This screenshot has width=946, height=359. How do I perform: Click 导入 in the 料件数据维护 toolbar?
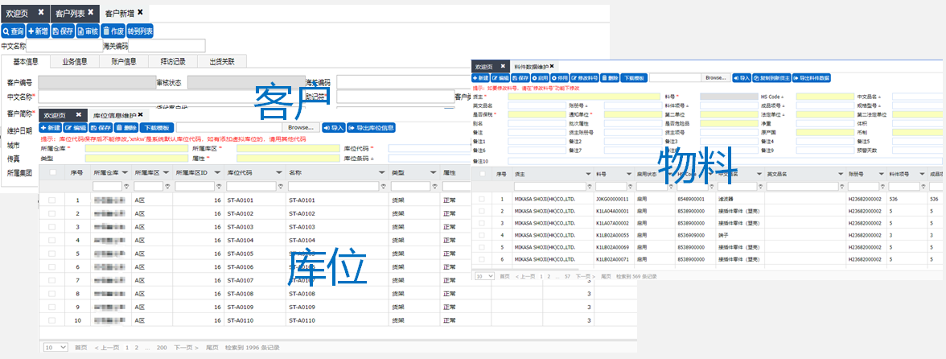click(x=742, y=78)
